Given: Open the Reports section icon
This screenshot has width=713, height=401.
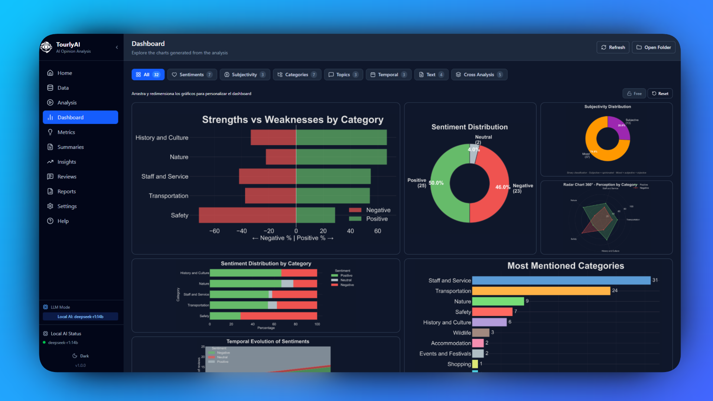Looking at the screenshot, I should (51, 191).
